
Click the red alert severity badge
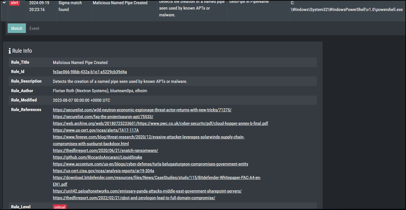pos(14,3)
